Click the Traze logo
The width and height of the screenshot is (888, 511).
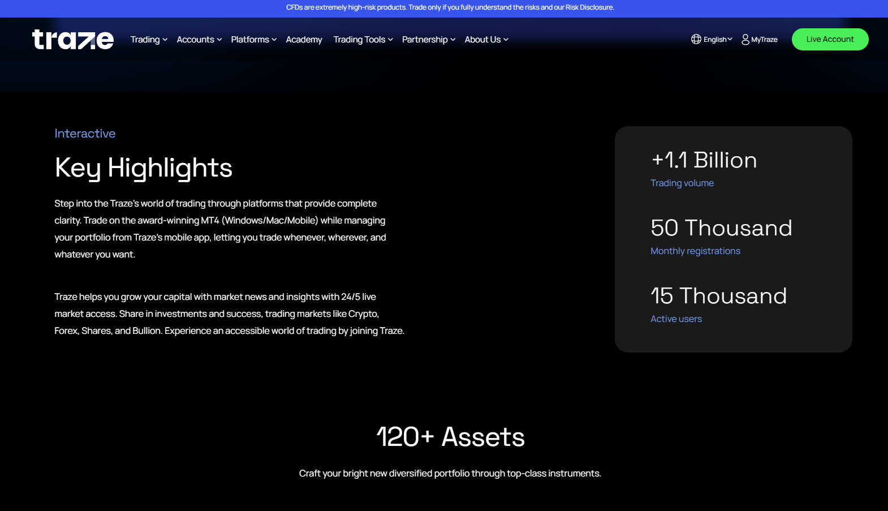tap(73, 40)
